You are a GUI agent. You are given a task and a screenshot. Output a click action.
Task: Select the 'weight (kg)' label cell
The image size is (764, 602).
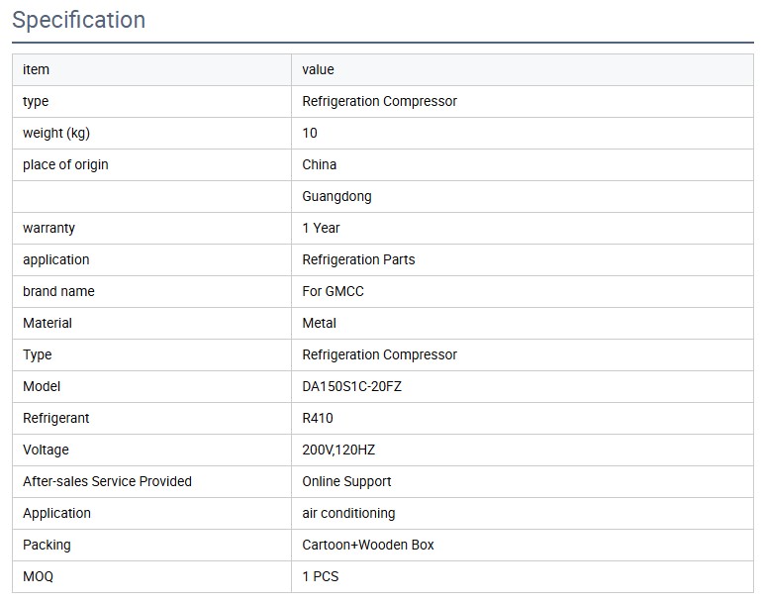coord(55,133)
